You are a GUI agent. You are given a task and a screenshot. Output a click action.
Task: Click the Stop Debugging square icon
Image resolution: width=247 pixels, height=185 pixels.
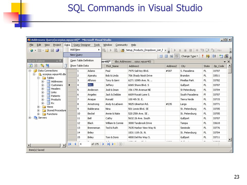[x=185, y=50]
